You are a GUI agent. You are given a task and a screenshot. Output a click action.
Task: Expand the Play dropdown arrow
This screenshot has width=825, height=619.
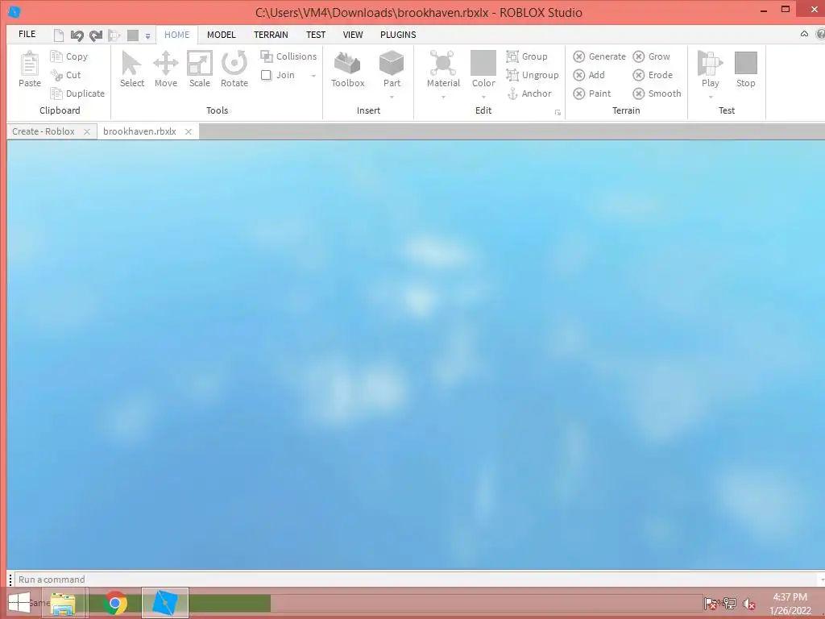(x=711, y=97)
